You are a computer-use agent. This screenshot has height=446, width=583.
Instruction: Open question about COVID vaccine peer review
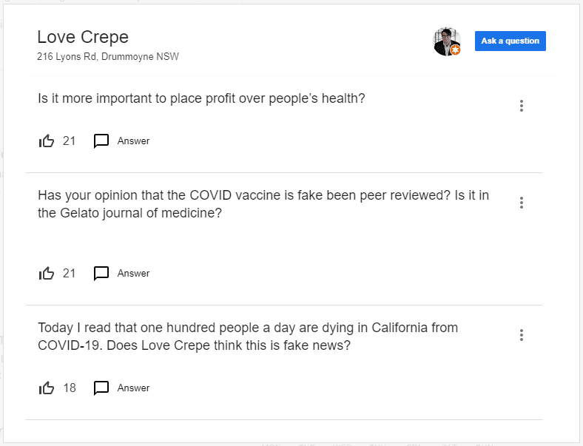point(263,204)
